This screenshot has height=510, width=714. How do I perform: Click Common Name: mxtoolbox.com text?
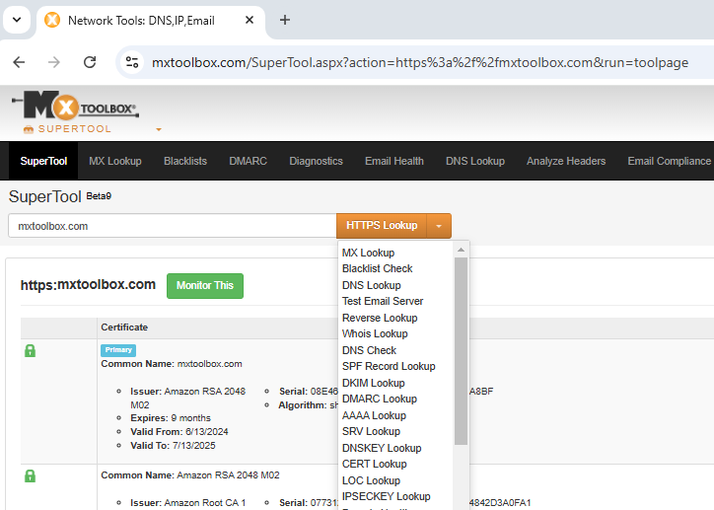pos(172,364)
